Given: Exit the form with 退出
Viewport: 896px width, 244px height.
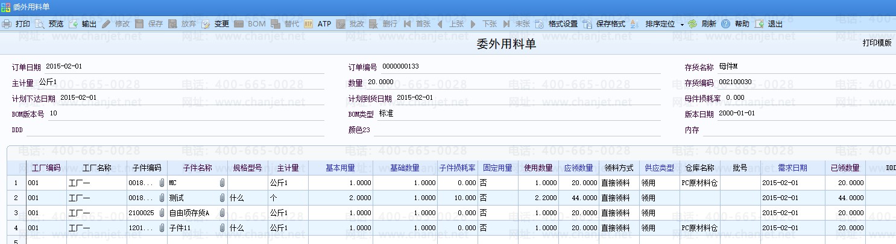Looking at the screenshot, I should [759, 24].
